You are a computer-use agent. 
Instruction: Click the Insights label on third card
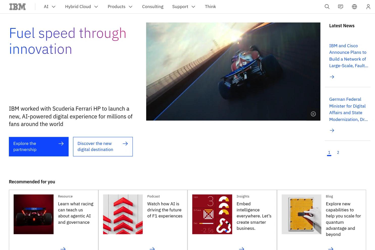tap(243, 196)
